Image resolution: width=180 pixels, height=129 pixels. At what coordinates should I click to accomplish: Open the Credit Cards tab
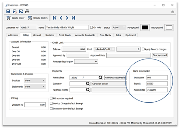(65, 35)
